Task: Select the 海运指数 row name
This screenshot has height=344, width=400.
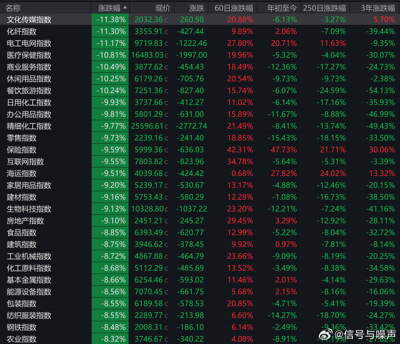Action: pyautogui.click(x=22, y=173)
